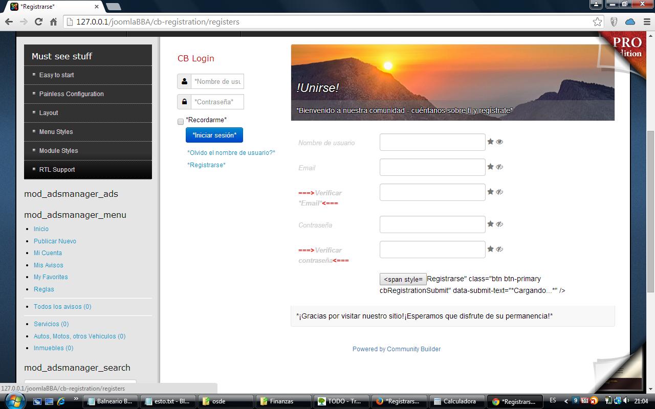The height and width of the screenshot is (409, 655).
Task: Go to browser home page icon
Action: (x=53, y=22)
